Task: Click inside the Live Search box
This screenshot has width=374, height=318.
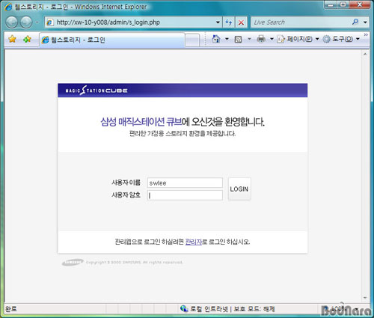Action: [x=301, y=22]
